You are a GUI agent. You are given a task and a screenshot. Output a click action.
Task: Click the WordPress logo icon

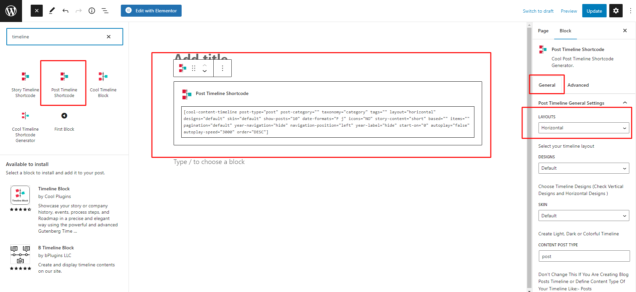[11, 11]
